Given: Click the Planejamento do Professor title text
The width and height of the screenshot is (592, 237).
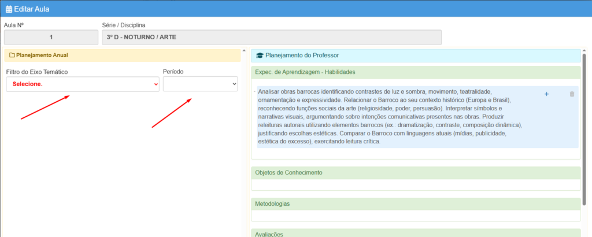Looking at the screenshot, I should click(302, 55).
